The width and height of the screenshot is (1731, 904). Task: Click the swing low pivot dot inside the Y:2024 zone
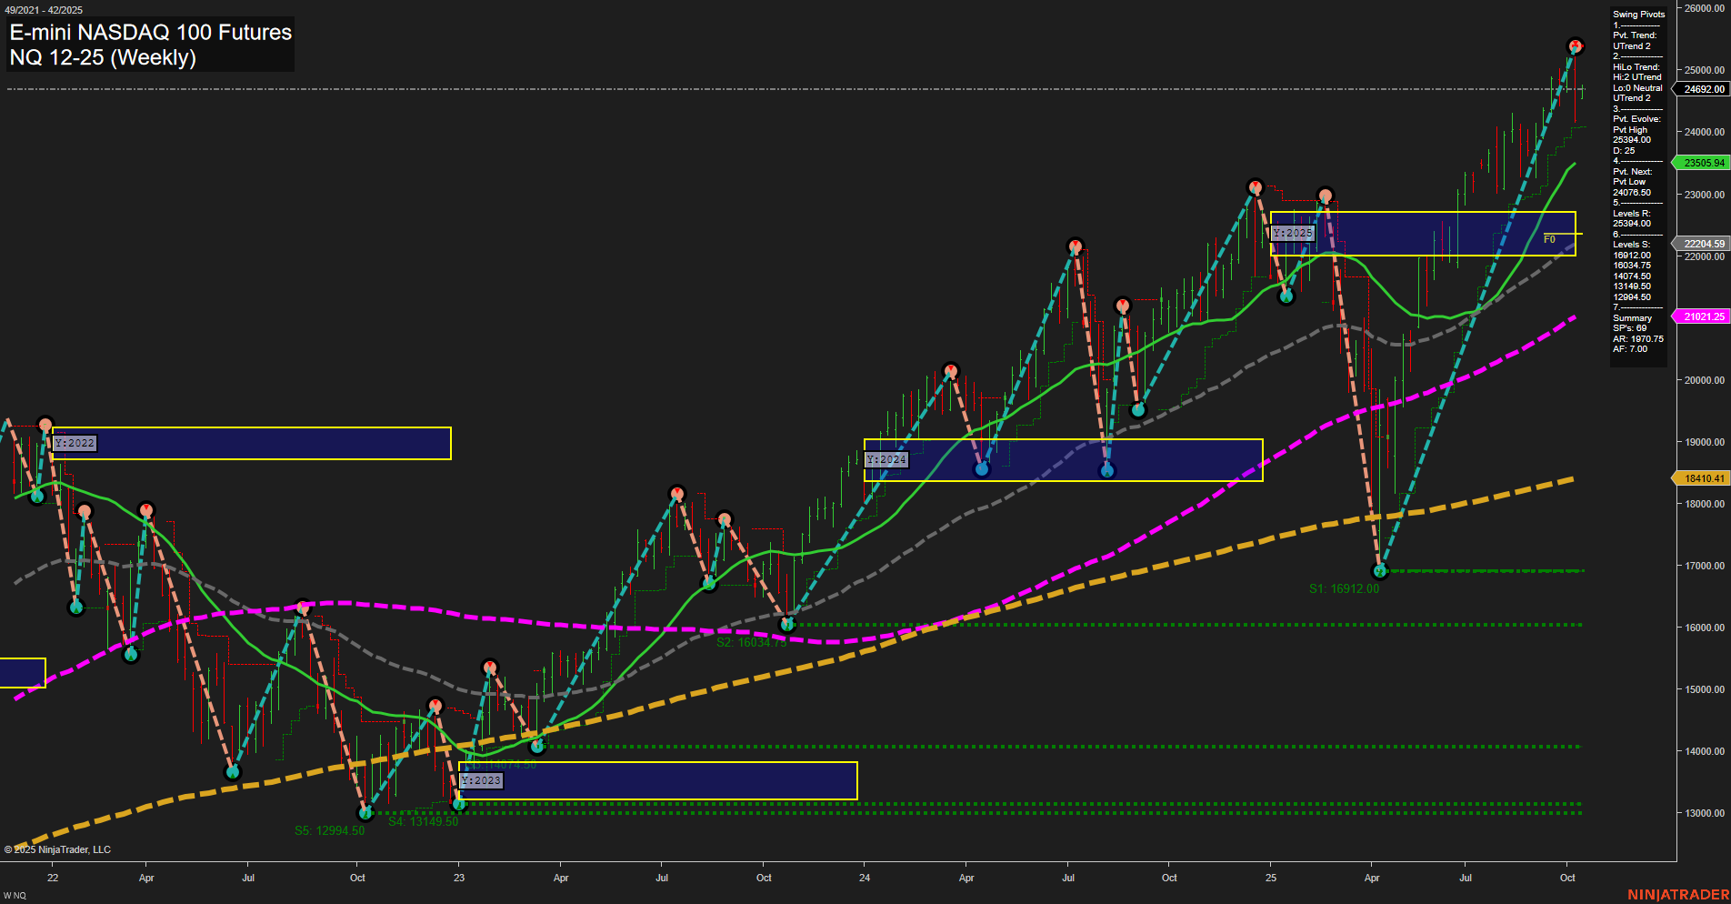point(981,467)
